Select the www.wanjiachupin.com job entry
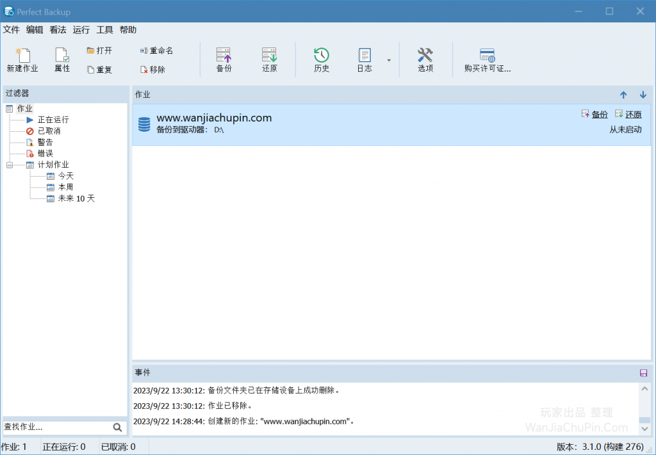 (391, 125)
